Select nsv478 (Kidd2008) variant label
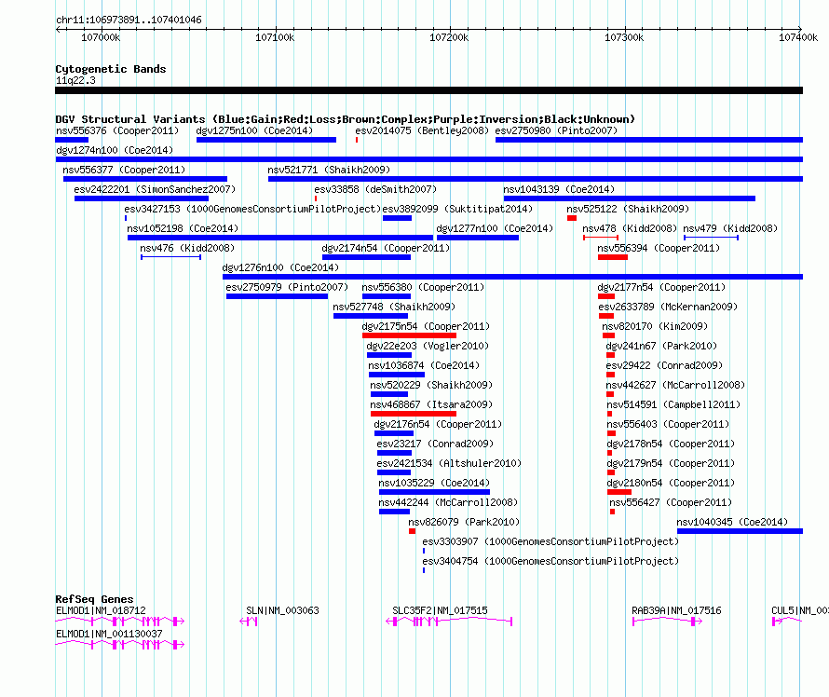Screen dimensions: 829x697 pos(630,228)
